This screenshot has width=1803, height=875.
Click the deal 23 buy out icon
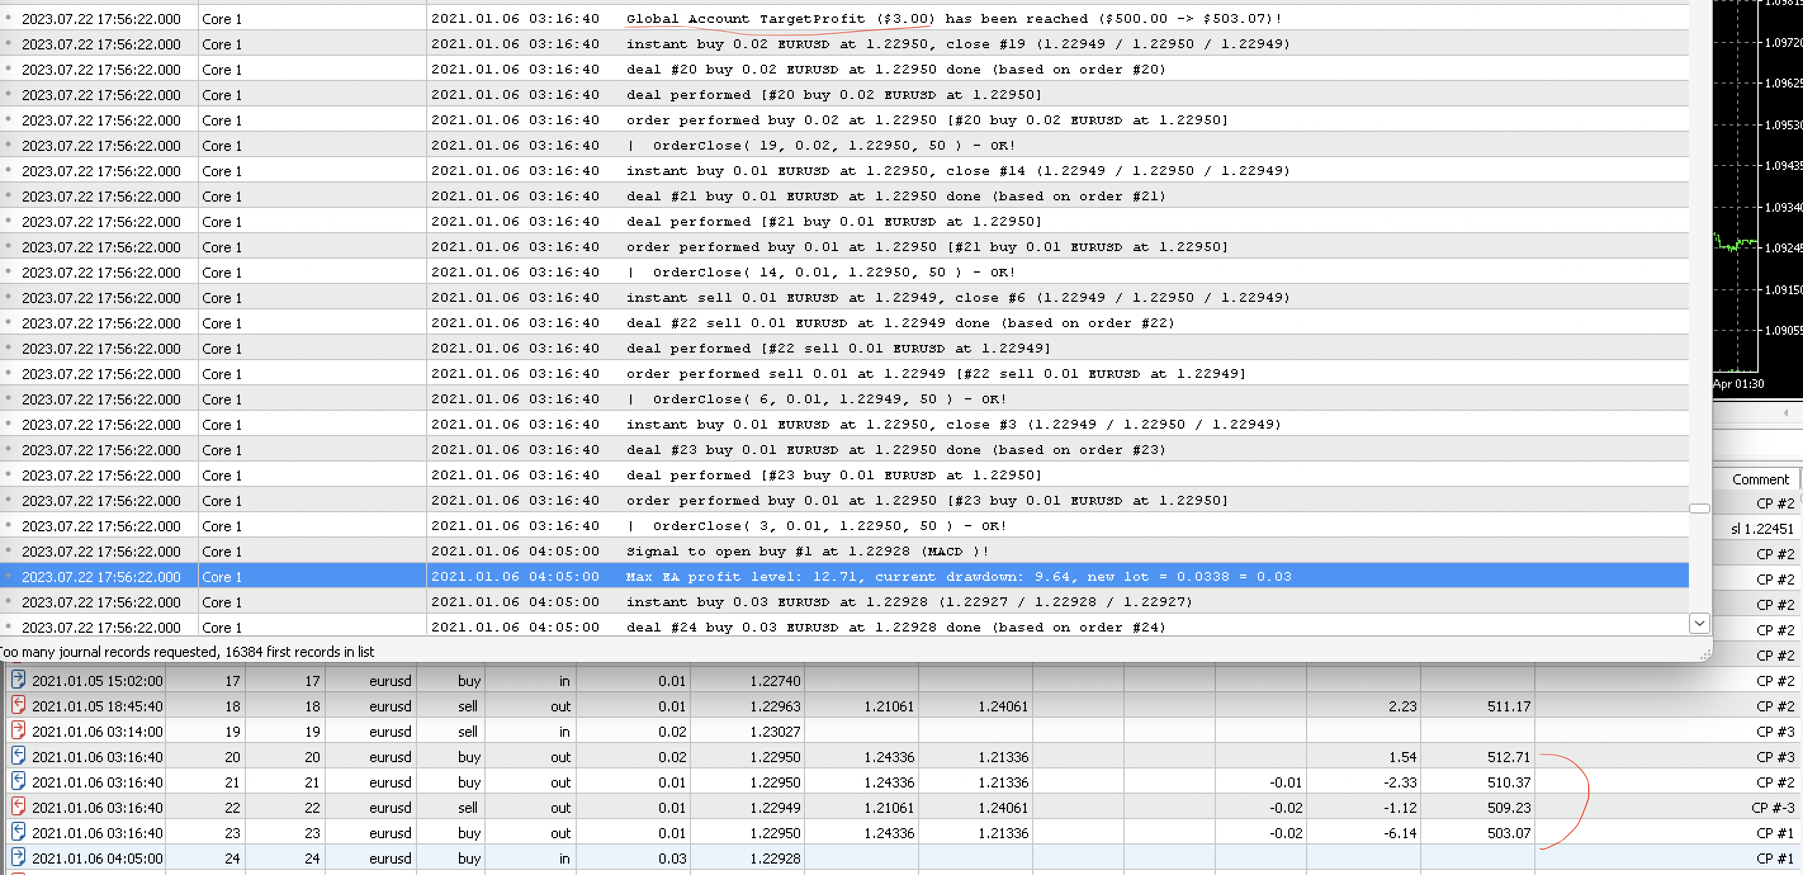coord(18,832)
